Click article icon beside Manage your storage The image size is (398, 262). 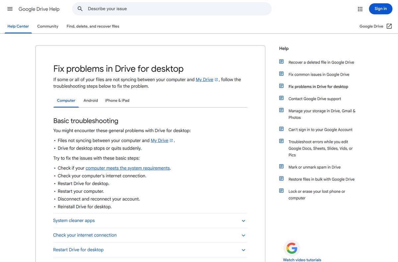pyautogui.click(x=281, y=110)
